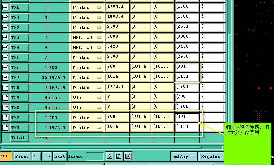
Task: Edit the 1901 drill size field in T28
Action: tap(187, 88)
